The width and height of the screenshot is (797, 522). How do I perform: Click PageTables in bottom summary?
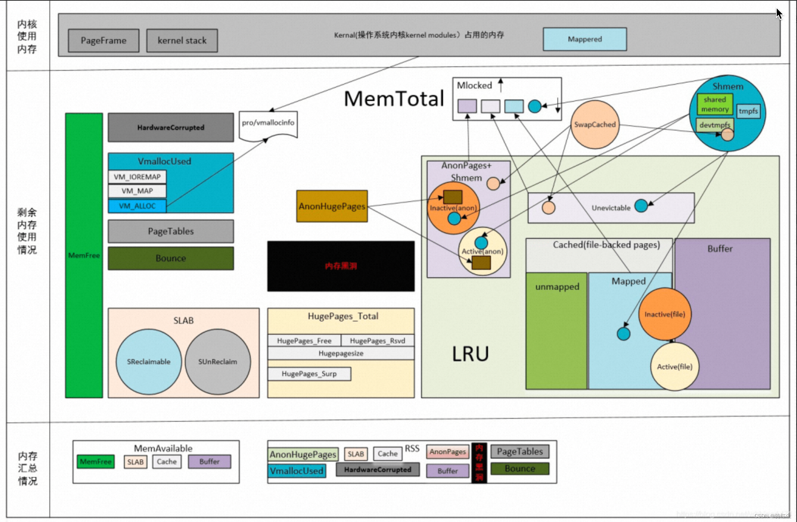click(520, 452)
